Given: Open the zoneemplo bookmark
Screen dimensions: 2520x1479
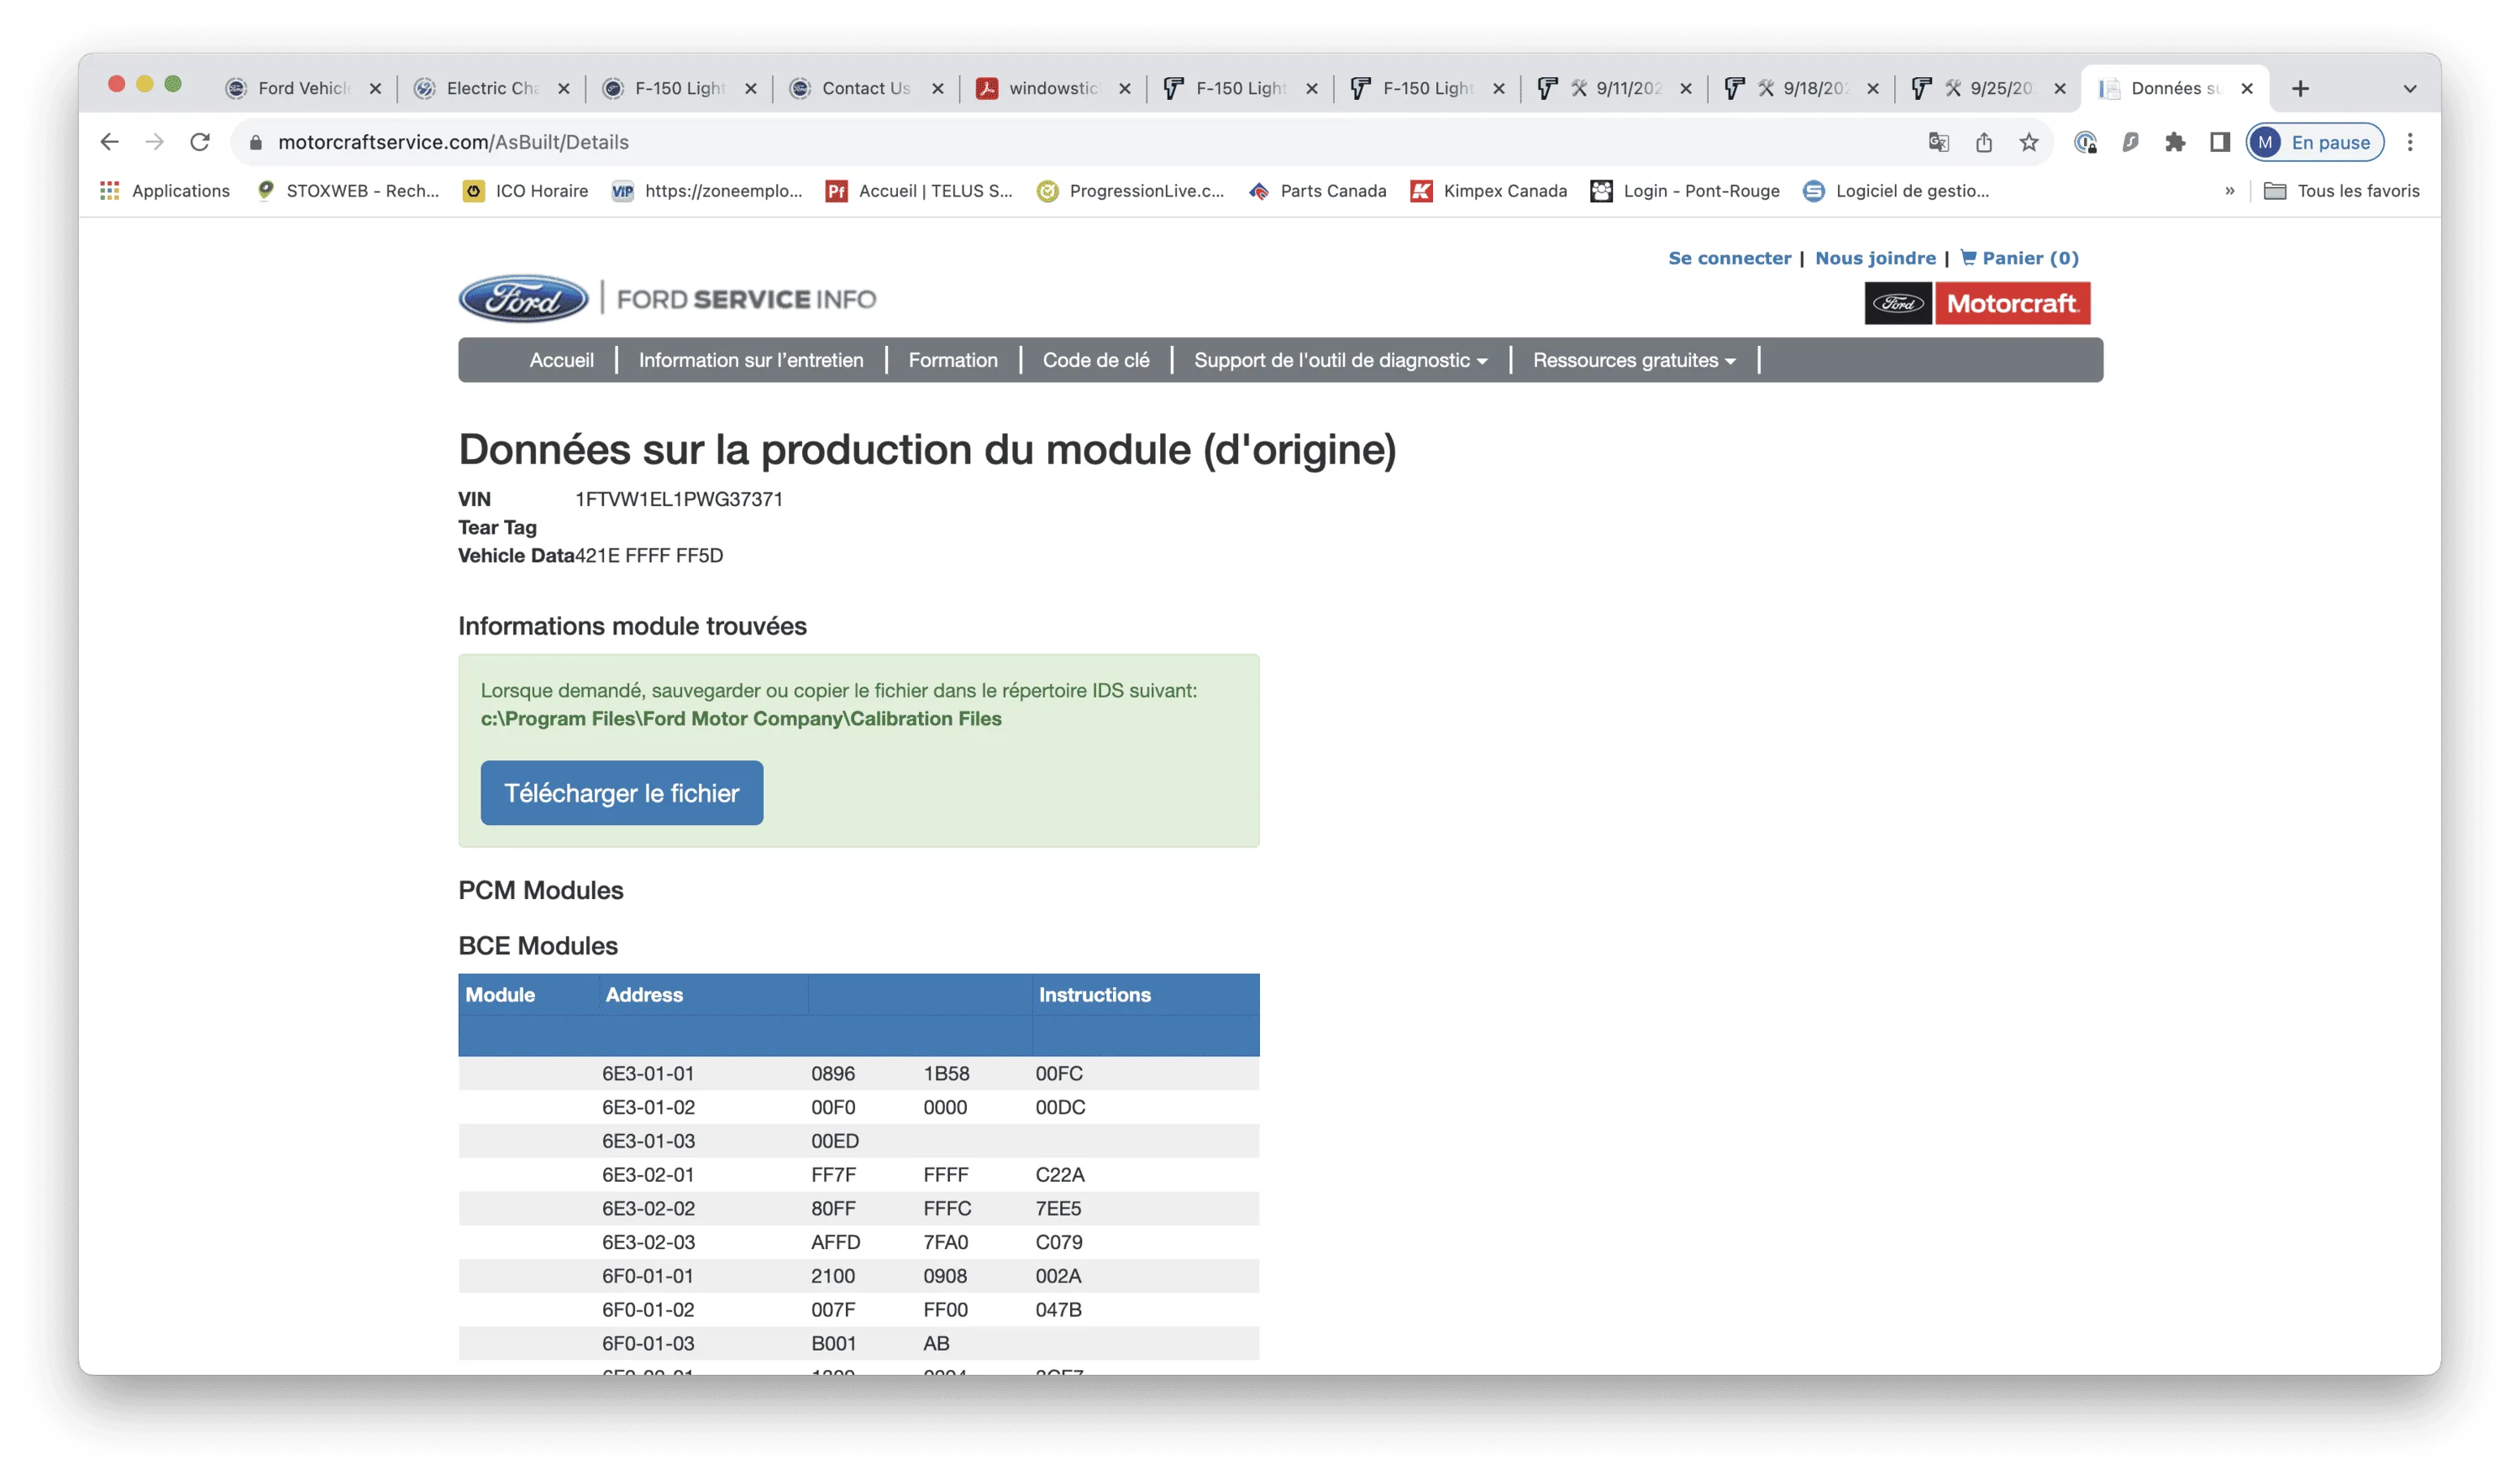Looking at the screenshot, I should pos(707,191).
